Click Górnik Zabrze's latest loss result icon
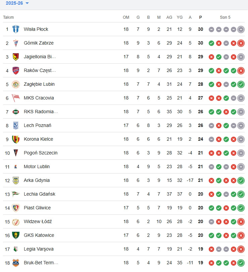The width and height of the screenshot is (248, 272). click(x=241, y=43)
